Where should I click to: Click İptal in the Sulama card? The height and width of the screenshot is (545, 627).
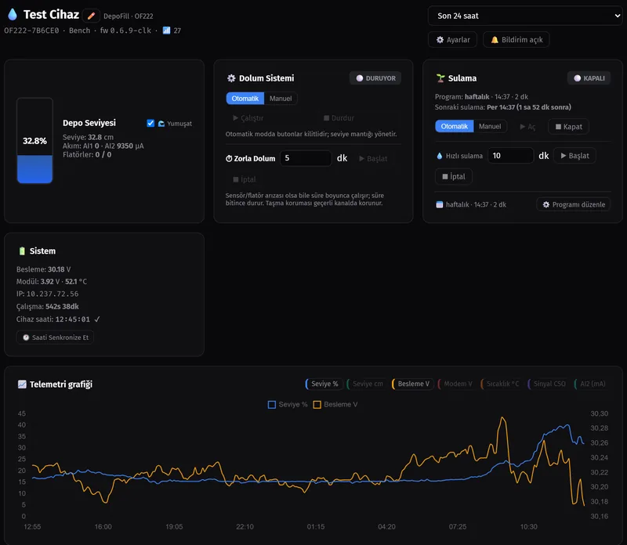point(454,176)
